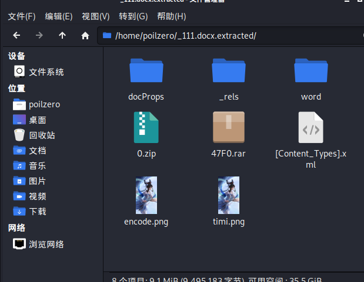
Task: Click the back navigation arrow
Action: pos(16,36)
